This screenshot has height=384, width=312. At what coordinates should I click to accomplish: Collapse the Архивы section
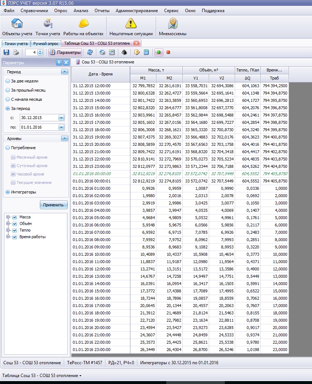(x=64, y=139)
